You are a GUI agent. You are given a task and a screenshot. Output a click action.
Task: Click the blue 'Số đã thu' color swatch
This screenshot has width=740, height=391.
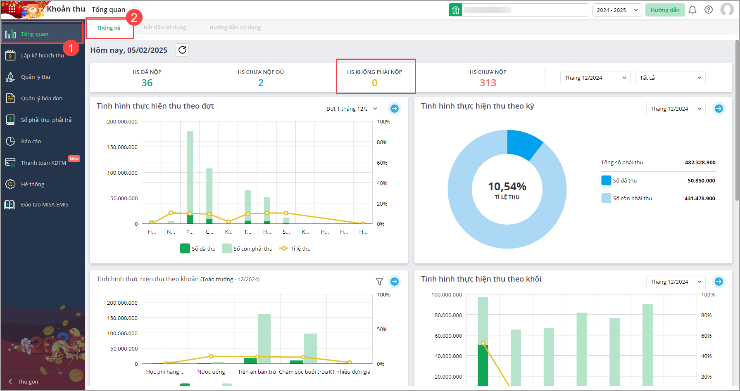(x=606, y=180)
